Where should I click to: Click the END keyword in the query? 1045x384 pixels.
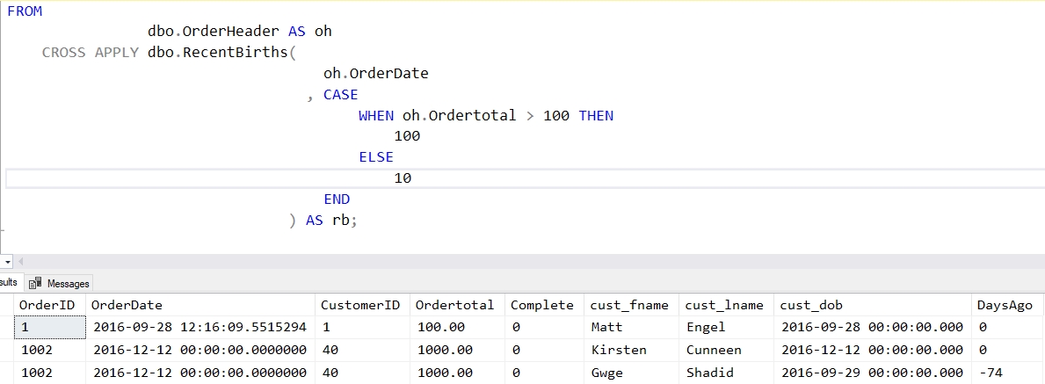[x=337, y=199]
